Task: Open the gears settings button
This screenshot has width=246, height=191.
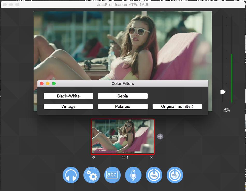Action: 92,175
